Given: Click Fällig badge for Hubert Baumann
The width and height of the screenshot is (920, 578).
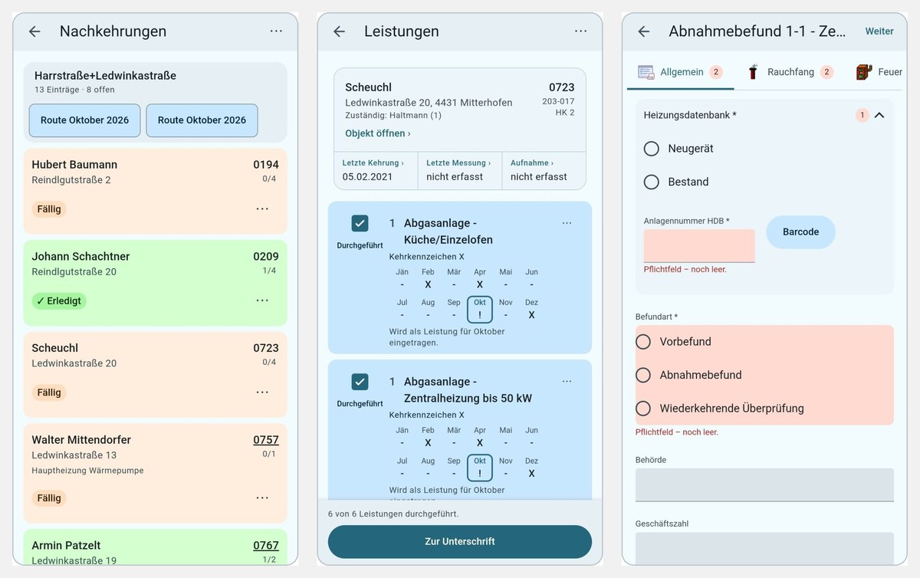Looking at the screenshot, I should point(49,209).
